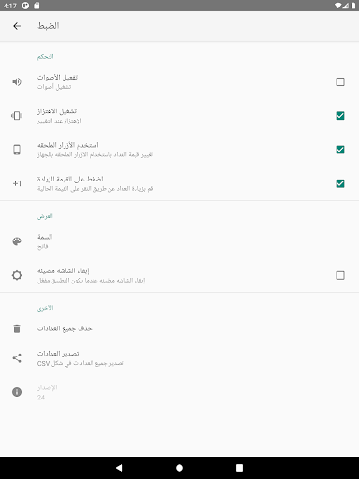Click the info icon beside version 24
This screenshot has width=359, height=479.
(x=17, y=392)
